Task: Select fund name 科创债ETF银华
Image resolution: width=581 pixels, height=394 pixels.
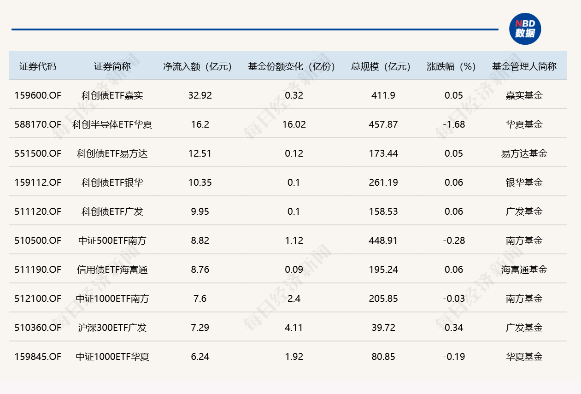Action: click(x=112, y=182)
